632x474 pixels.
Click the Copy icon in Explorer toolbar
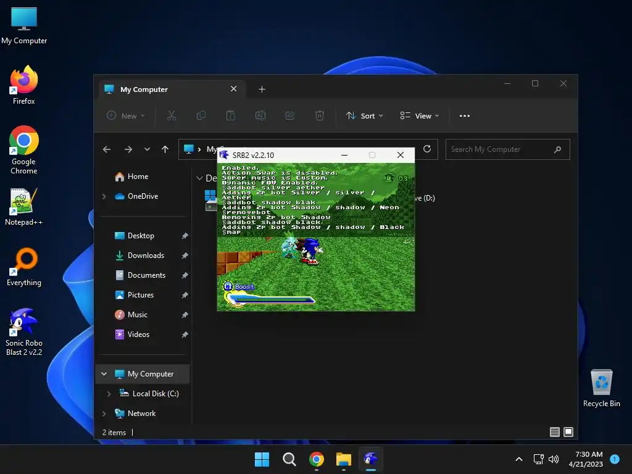201,115
